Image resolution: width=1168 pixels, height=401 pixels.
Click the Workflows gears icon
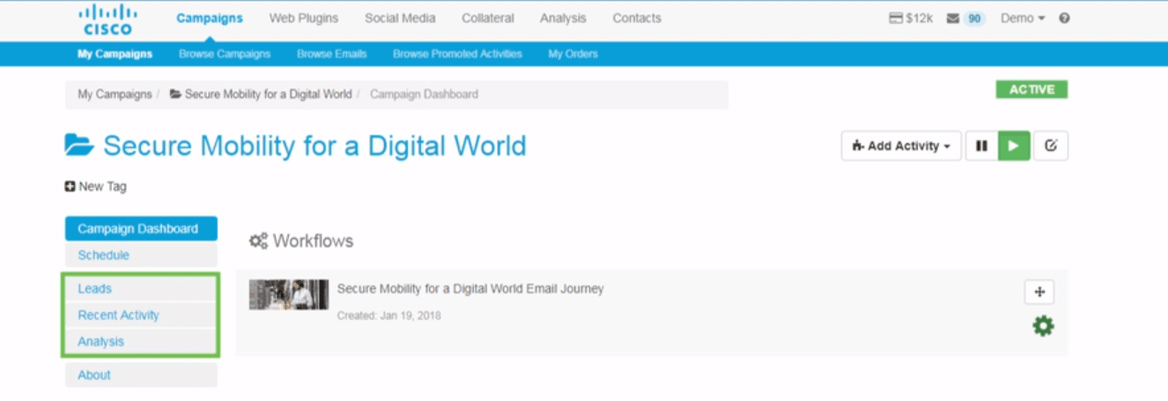pos(258,241)
